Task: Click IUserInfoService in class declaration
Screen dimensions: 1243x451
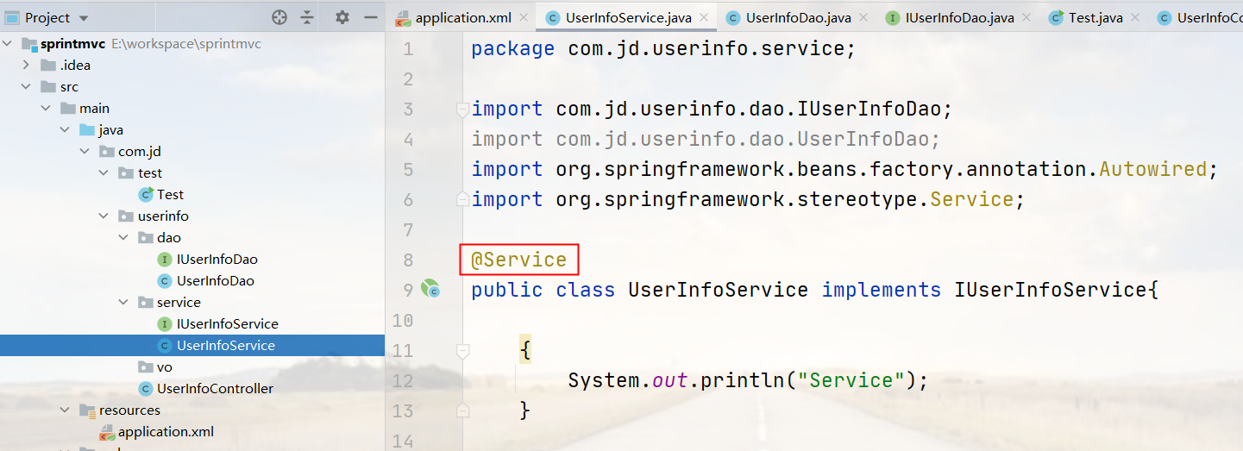Action: click(1049, 290)
